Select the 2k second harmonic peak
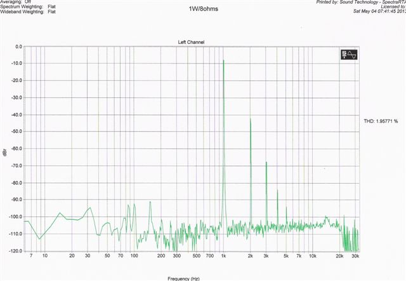The height and width of the screenshot is (281, 406). tap(250, 120)
